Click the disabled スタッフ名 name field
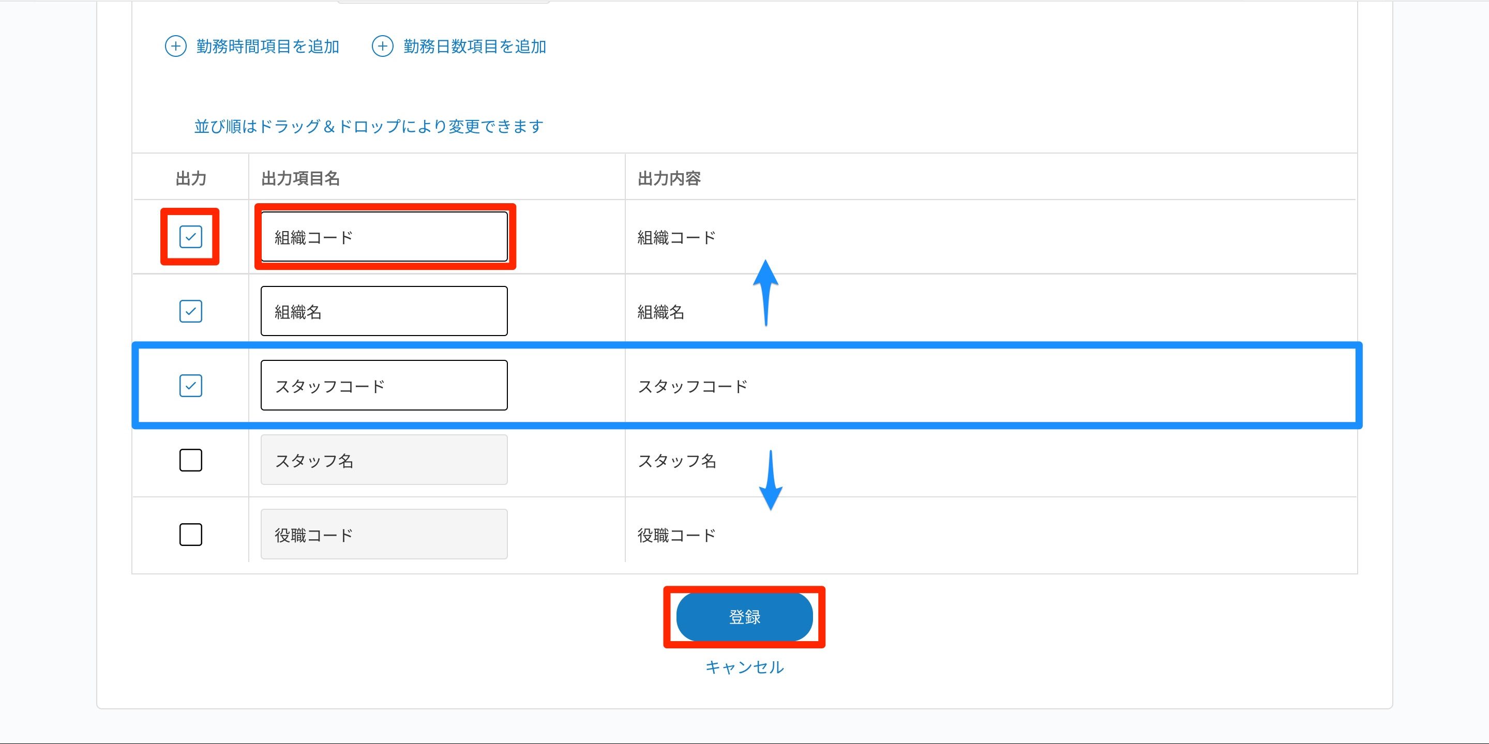The width and height of the screenshot is (1489, 744). pyautogui.click(x=384, y=460)
